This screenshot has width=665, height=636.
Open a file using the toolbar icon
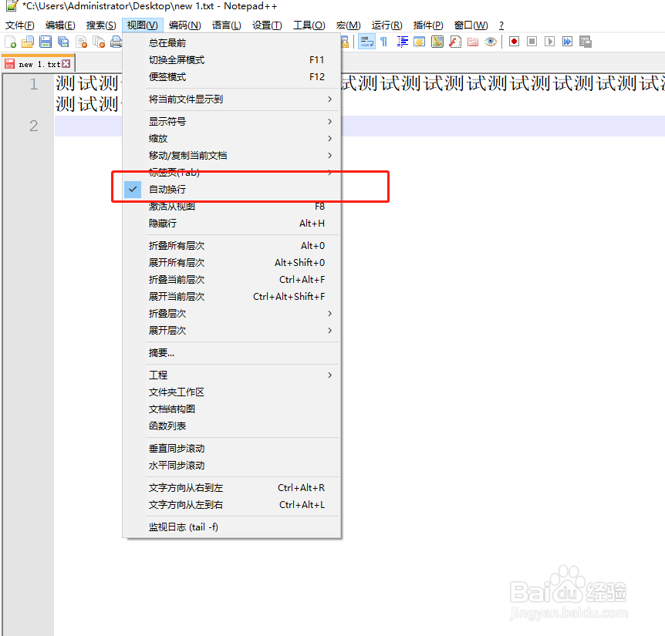pyautogui.click(x=26, y=41)
